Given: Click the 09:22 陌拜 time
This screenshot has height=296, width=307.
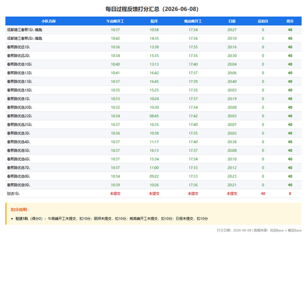Looking at the screenshot, I should coord(154,176).
